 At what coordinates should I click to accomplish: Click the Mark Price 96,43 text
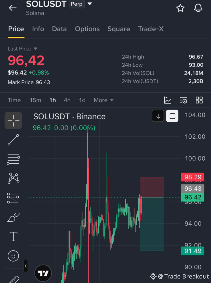point(29,82)
